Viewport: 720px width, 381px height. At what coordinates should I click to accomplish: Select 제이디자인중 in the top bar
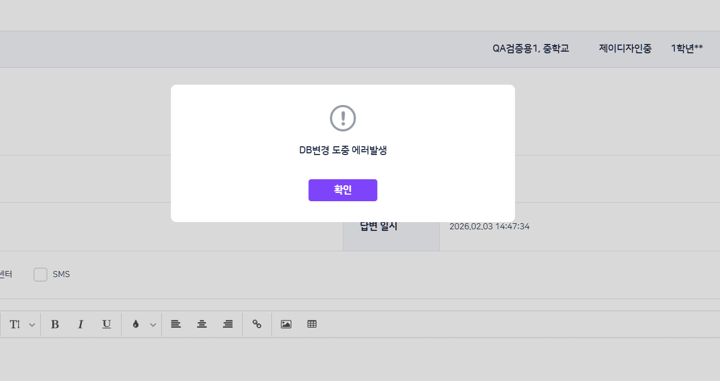[625, 48]
